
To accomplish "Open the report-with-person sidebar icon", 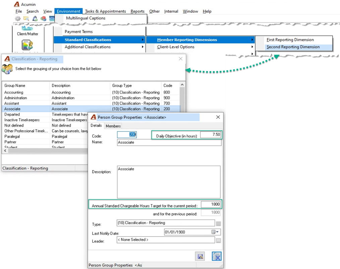I will 27,45.
